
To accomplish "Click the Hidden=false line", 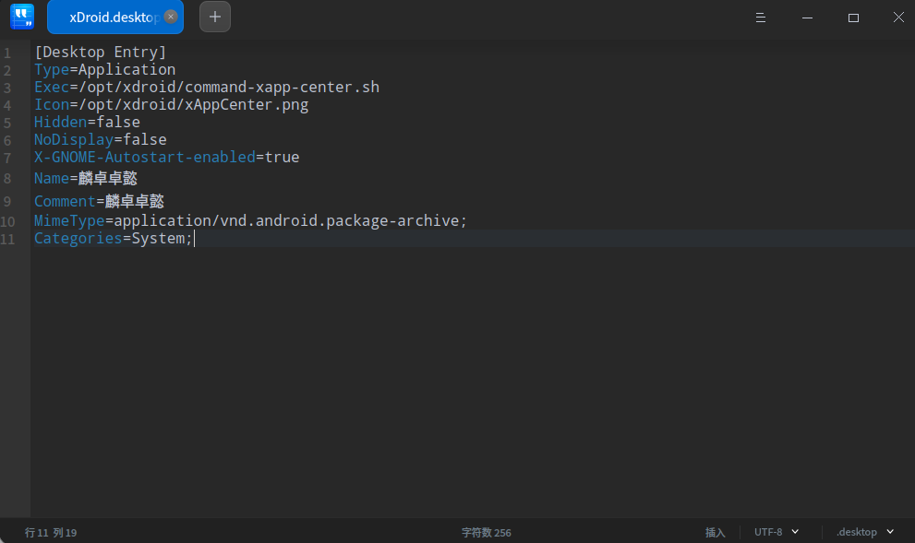I will click(88, 123).
